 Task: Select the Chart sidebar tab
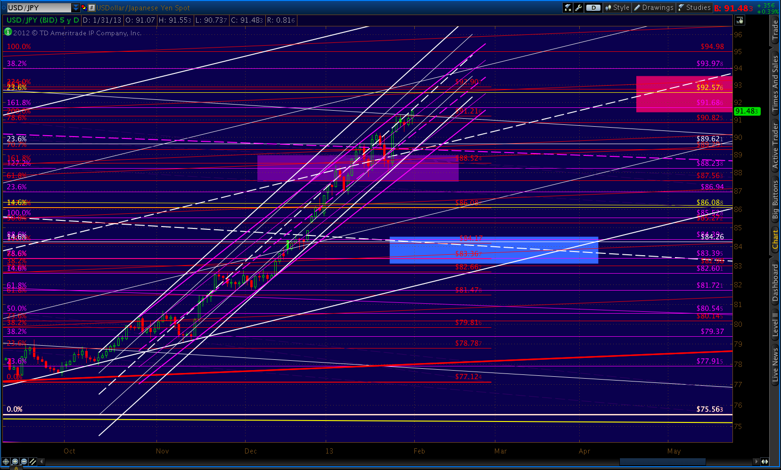coord(775,239)
